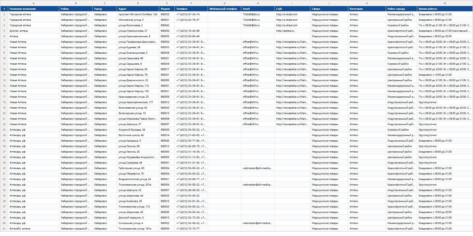
Task: Select address 'улица Суворова, 44'
Action: click(138, 163)
